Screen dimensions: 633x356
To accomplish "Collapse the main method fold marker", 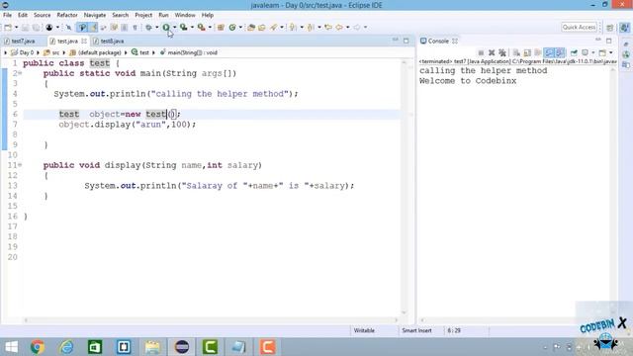I will tap(20, 73).
